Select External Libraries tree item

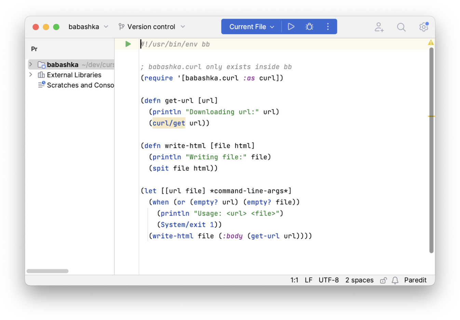(x=74, y=75)
